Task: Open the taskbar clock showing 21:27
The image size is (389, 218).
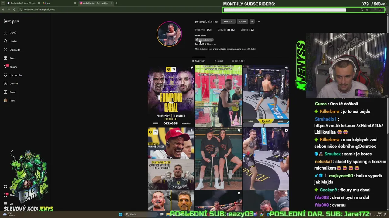Action: [x=377, y=214]
